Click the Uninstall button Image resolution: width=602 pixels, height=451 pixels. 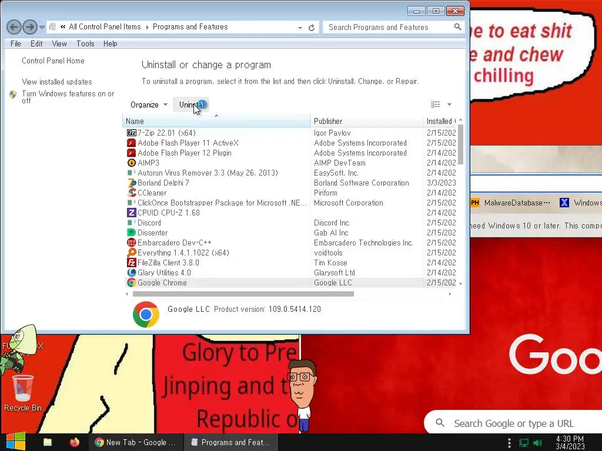tap(191, 105)
